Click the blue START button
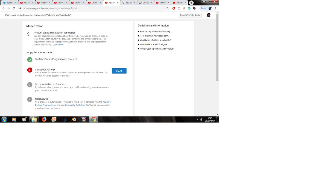Screen dimensions: 328x183 (x=119, y=71)
